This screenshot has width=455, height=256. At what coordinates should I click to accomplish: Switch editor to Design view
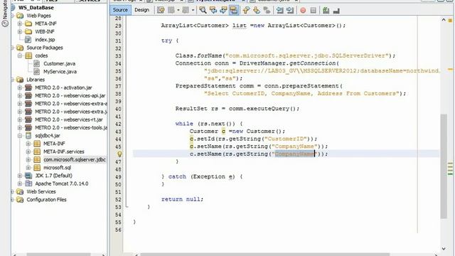tap(141, 10)
